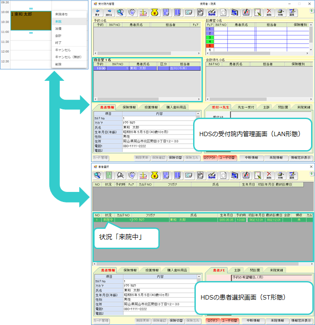This screenshot has height=325, width=315.
Task: Click the yellow yen money bag icon in the top toolbar
Action: click(154, 13)
